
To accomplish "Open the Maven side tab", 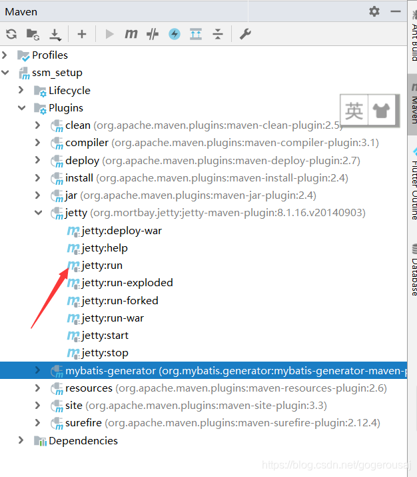I will coord(412,104).
